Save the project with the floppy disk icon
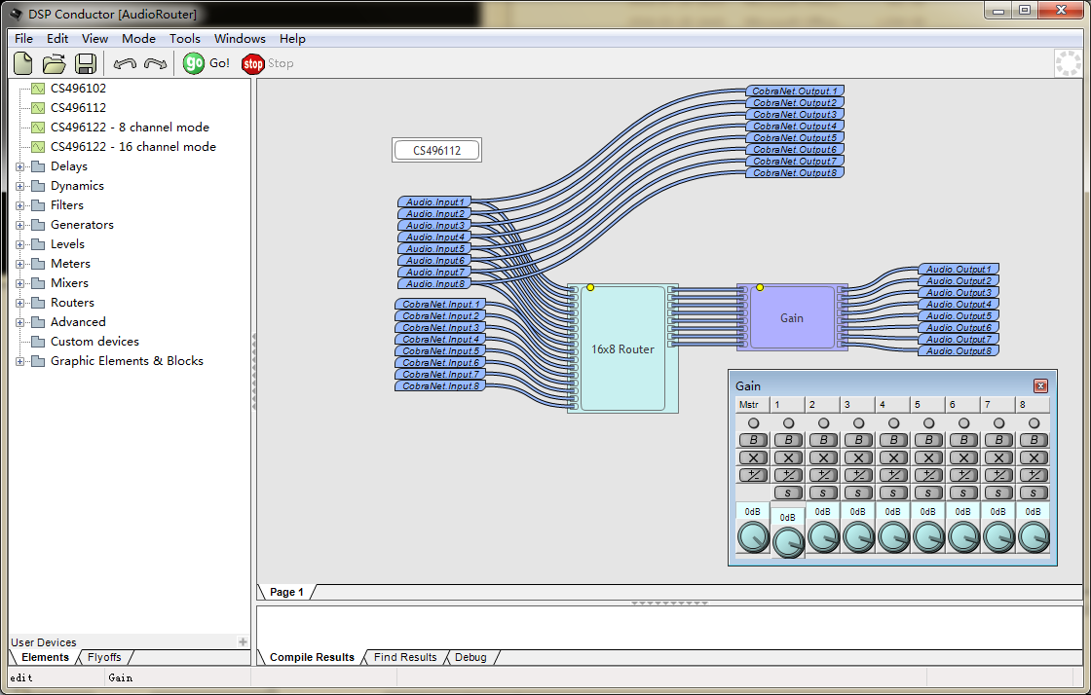Image resolution: width=1091 pixels, height=695 pixels. 86,63
